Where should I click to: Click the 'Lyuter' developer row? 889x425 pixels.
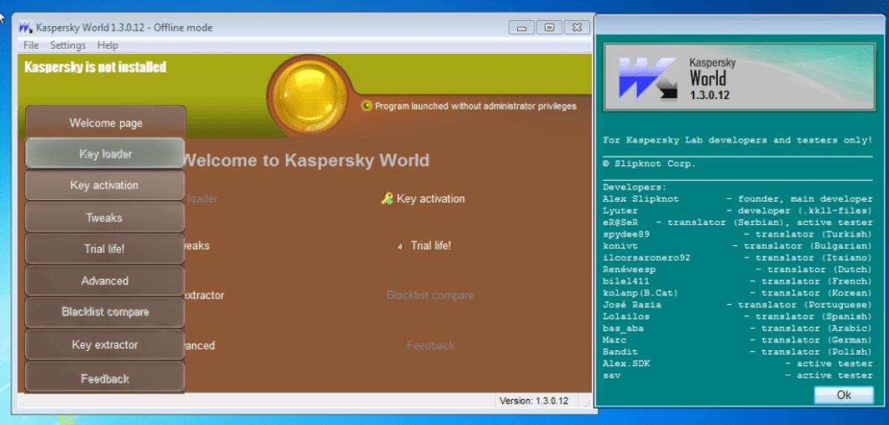[738, 211]
